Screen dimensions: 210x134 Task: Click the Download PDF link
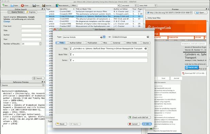pos(195,73)
